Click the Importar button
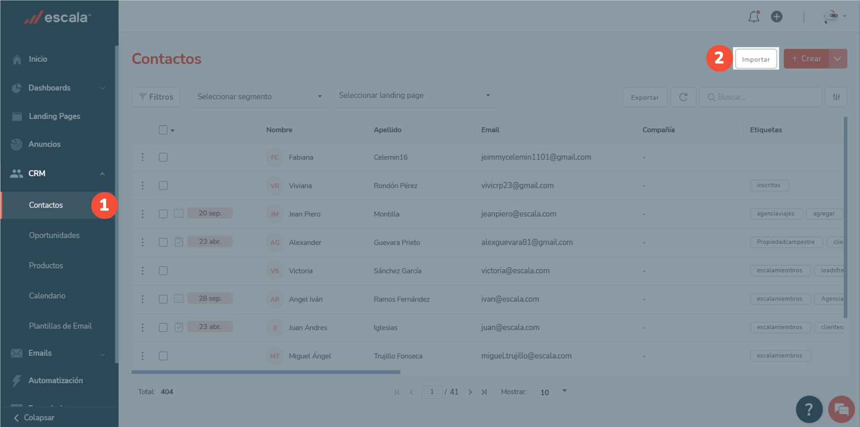 coord(756,59)
